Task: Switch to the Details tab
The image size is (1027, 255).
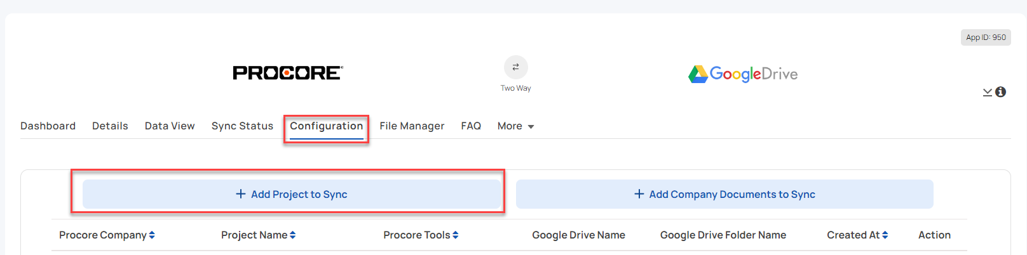Action: click(x=110, y=126)
